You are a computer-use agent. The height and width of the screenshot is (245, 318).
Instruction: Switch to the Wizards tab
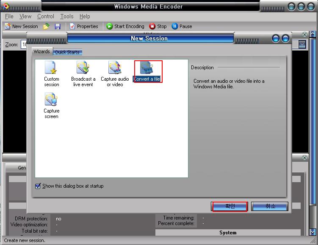[x=41, y=51]
